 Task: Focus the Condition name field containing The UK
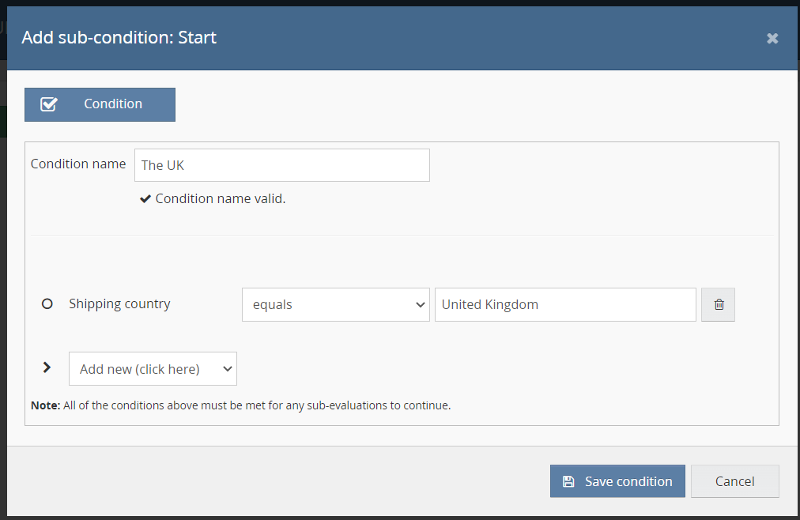click(281, 165)
